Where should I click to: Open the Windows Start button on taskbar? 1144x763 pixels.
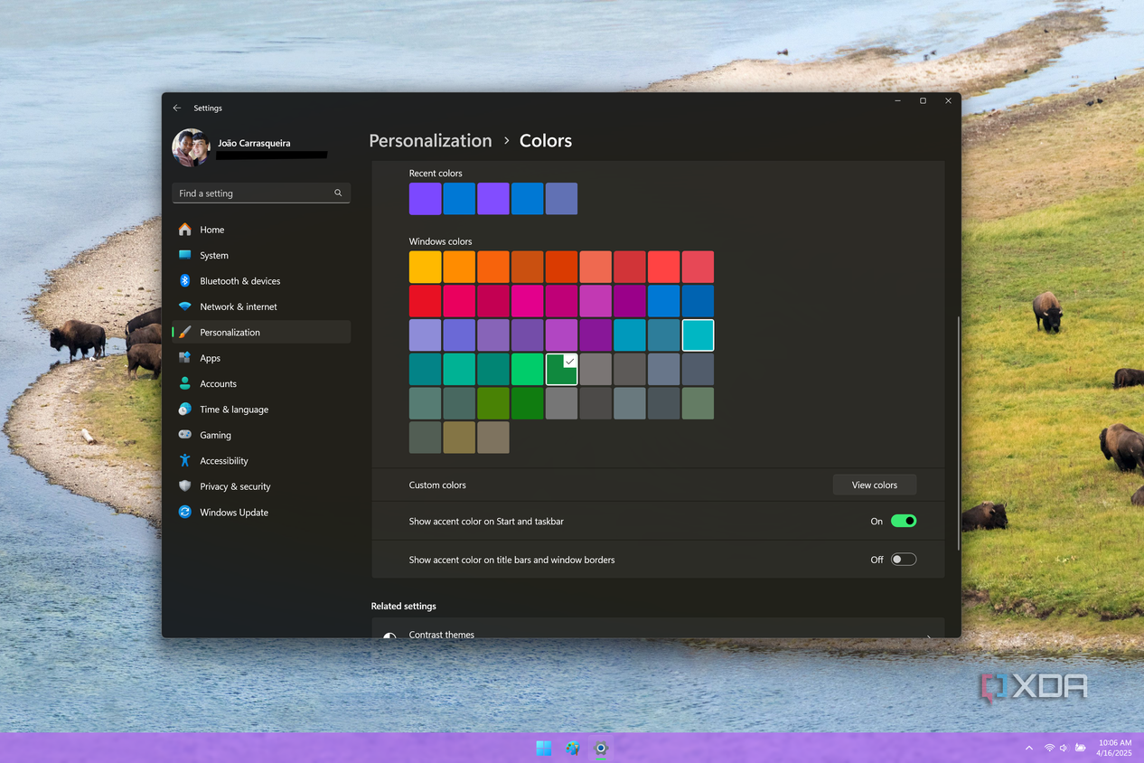pyautogui.click(x=543, y=748)
